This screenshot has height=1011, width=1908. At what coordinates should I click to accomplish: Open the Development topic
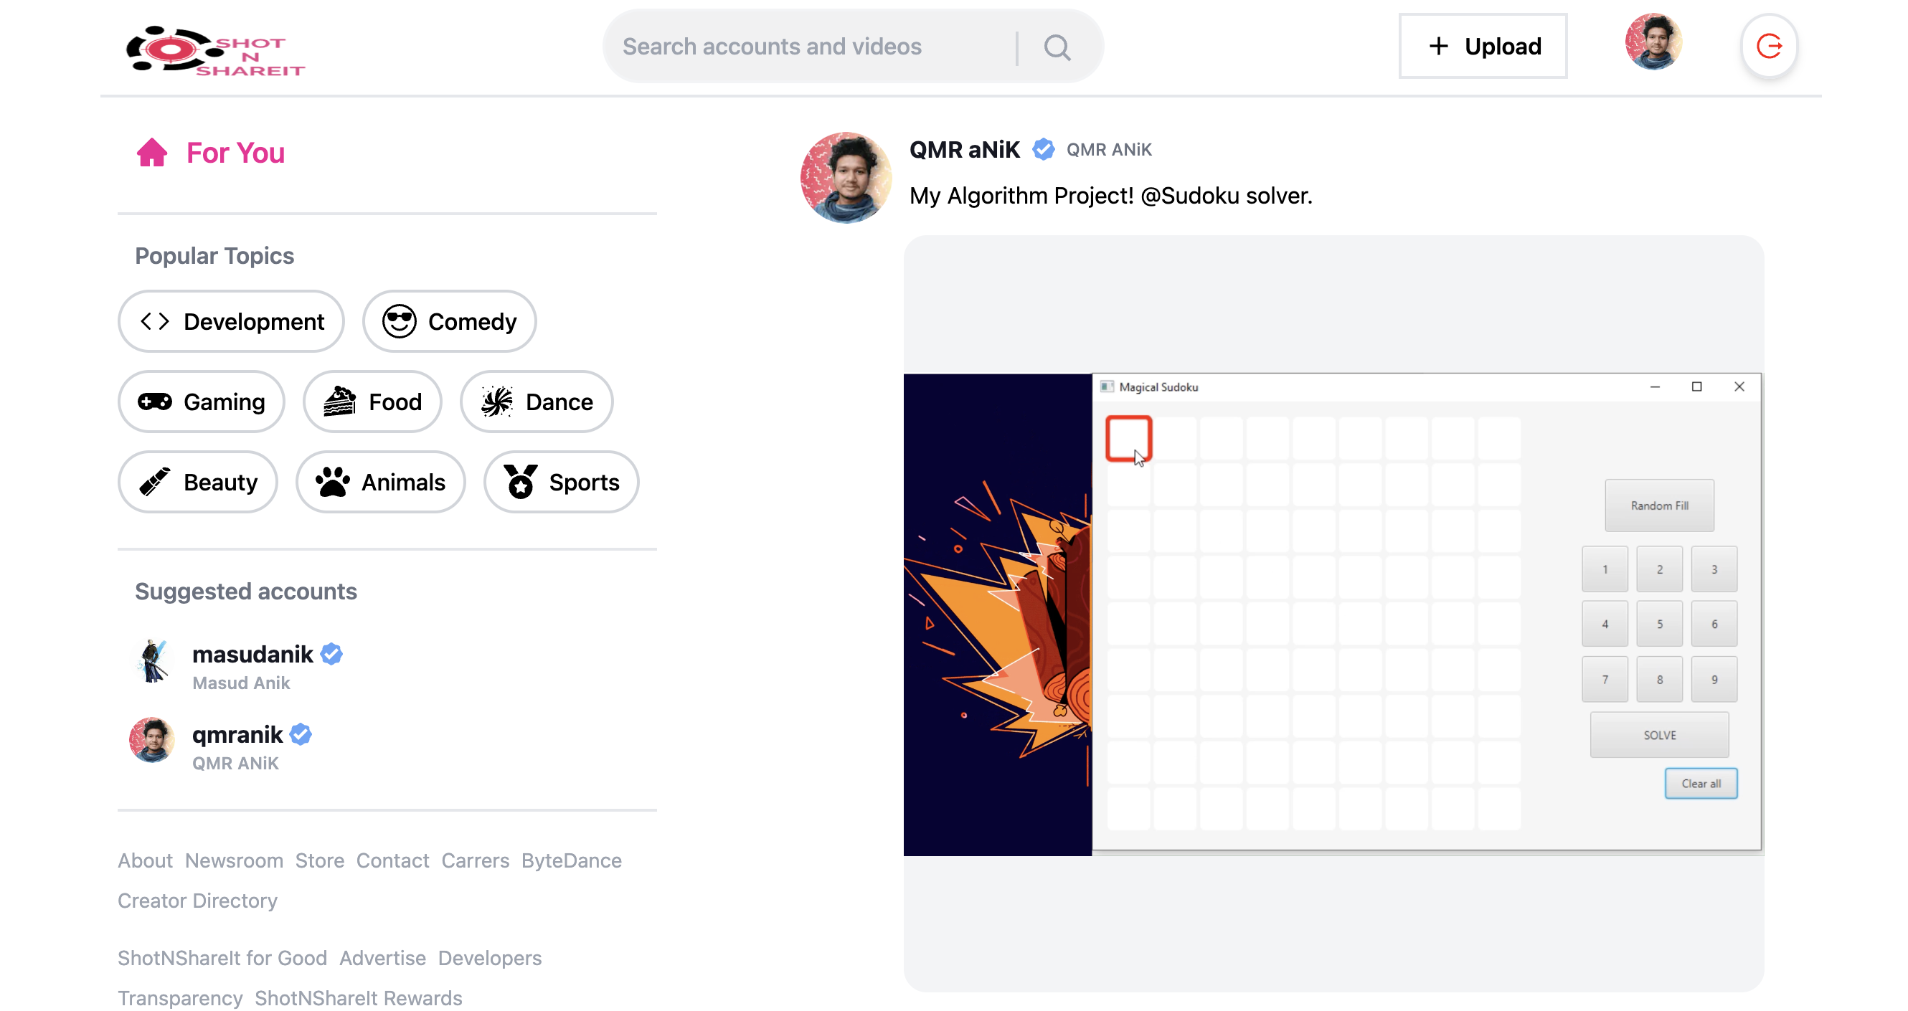tap(230, 321)
